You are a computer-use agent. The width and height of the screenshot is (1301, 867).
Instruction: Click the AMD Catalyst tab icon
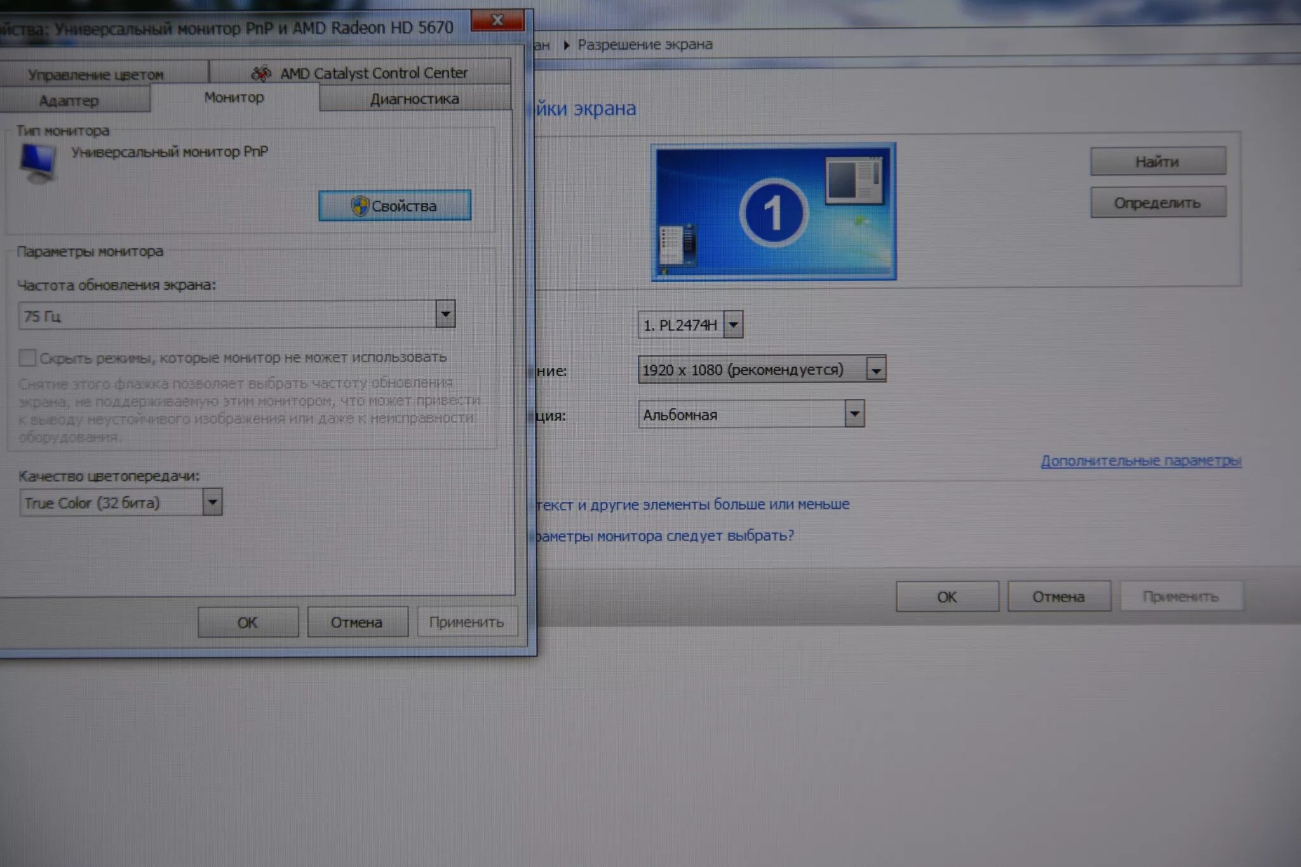click(260, 74)
